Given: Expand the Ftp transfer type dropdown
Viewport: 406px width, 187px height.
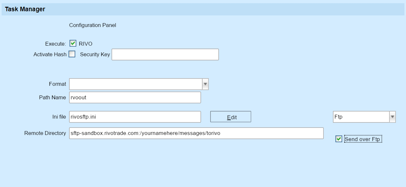Looking at the screenshot, I should coord(392,117).
